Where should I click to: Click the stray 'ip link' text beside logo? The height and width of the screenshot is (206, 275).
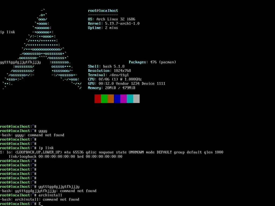point(8,32)
